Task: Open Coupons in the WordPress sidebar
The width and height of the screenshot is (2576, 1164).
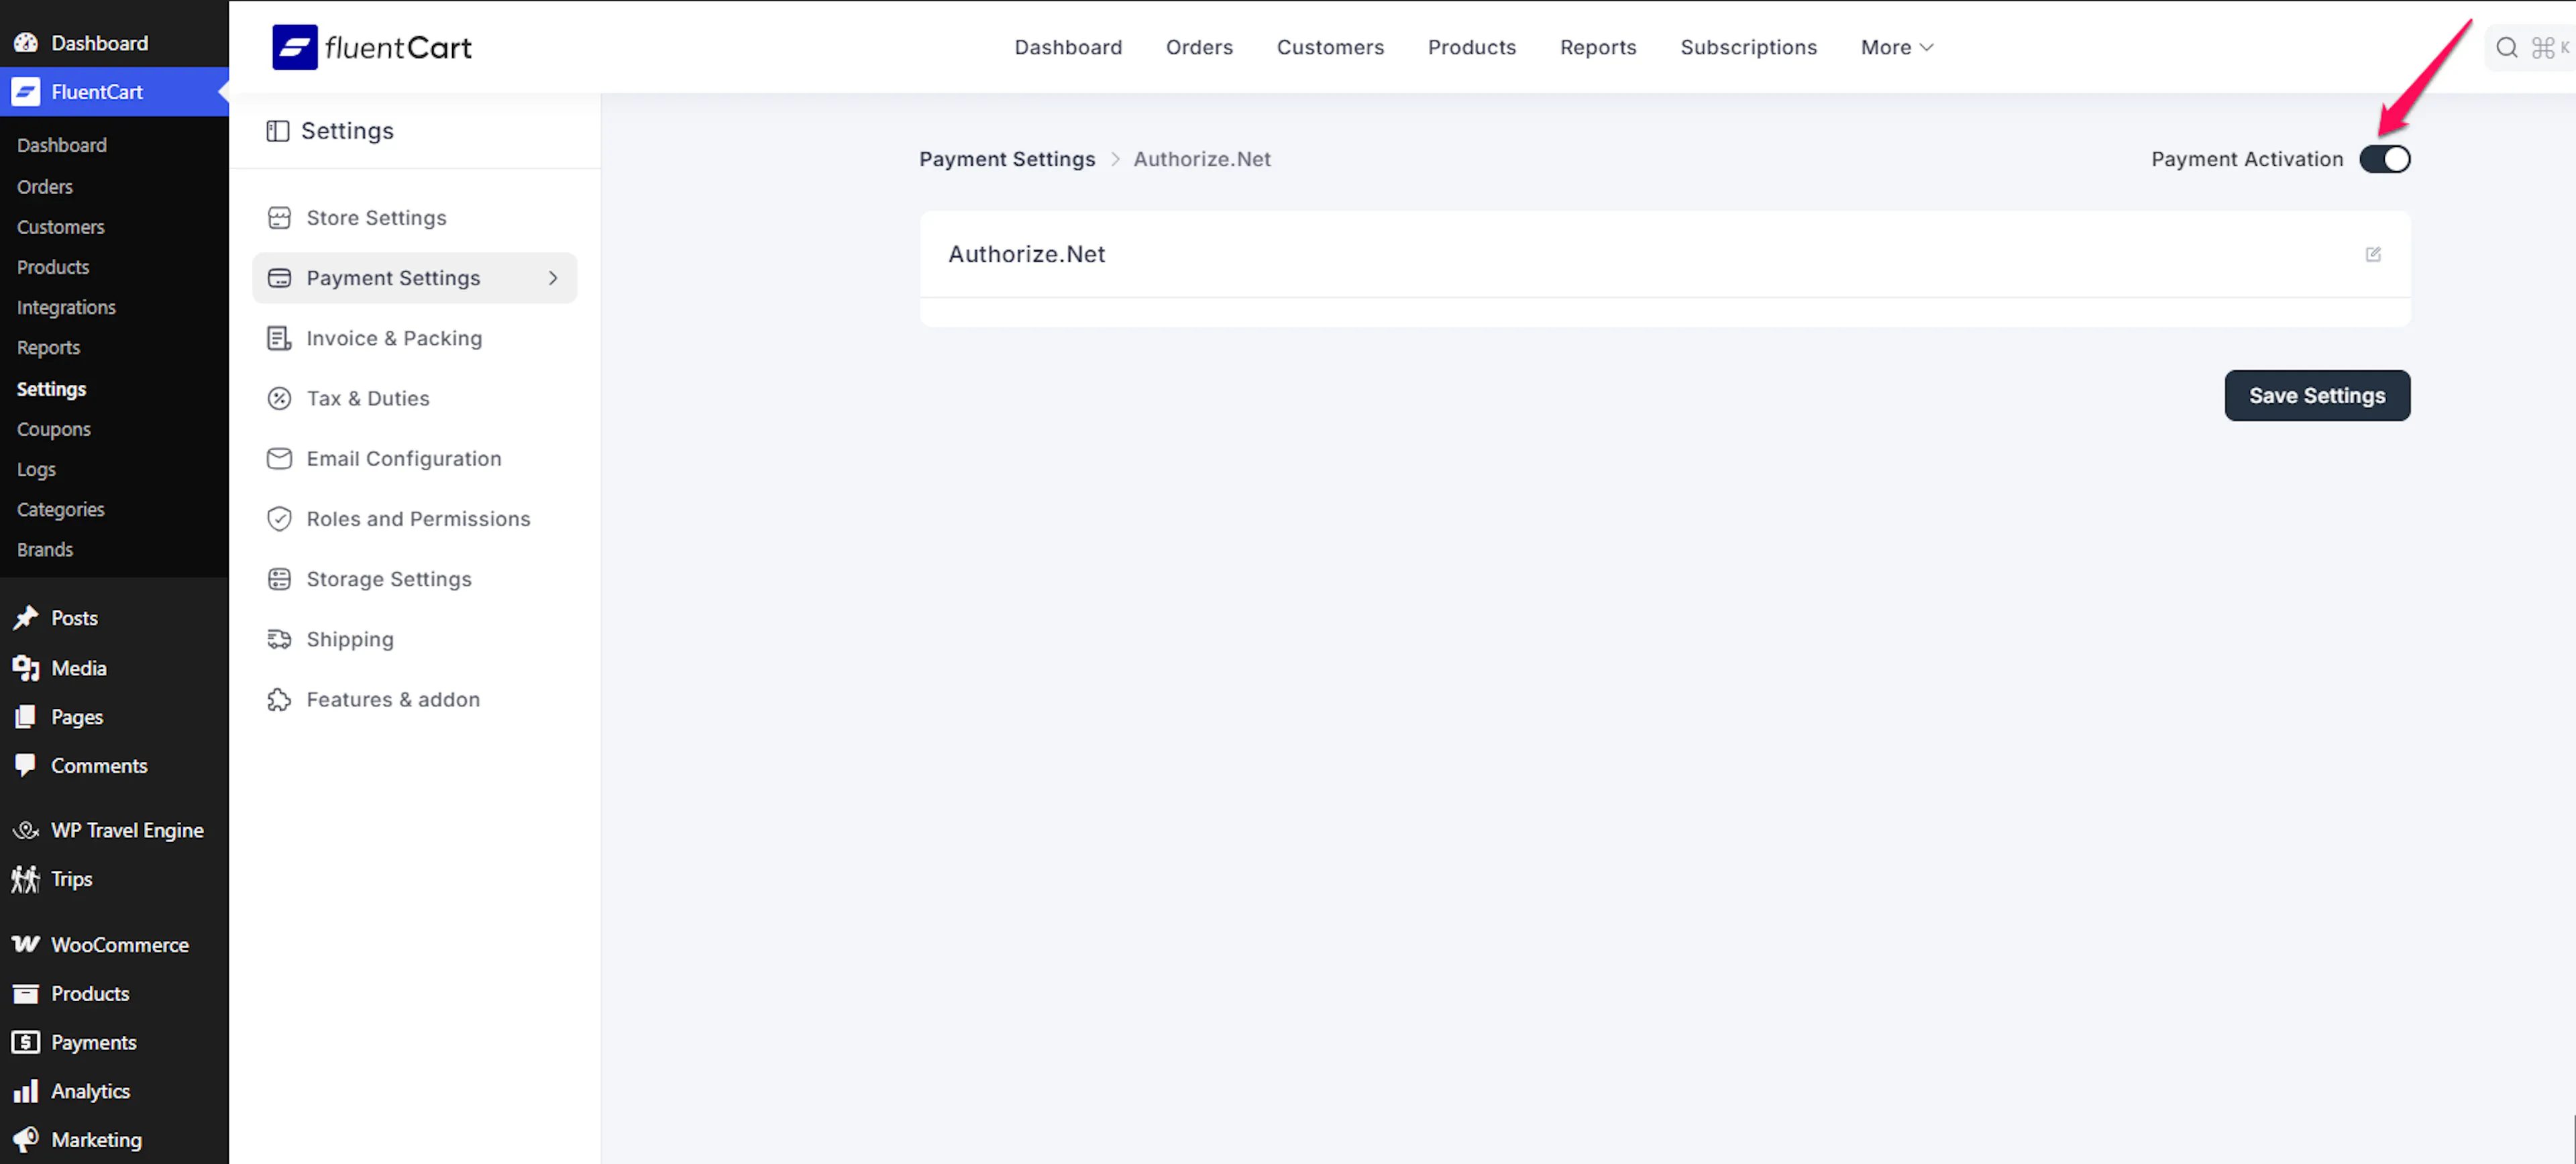Action: [x=53, y=429]
